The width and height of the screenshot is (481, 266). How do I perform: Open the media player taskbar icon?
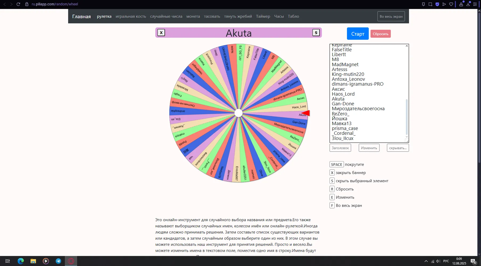pos(46,261)
